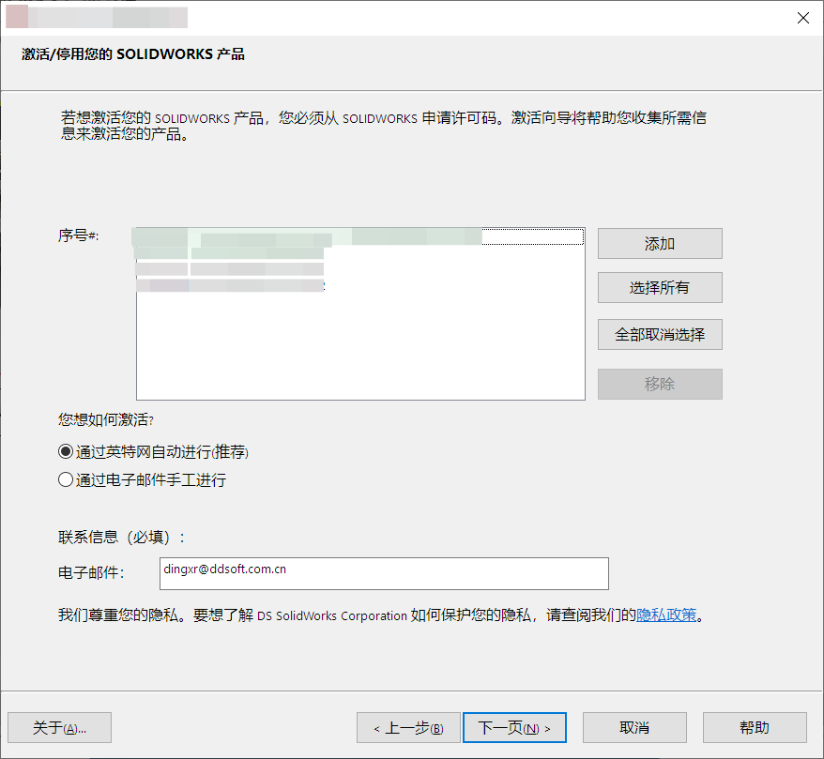Select the first serial number row in list
824x759 pixels.
pos(360,236)
